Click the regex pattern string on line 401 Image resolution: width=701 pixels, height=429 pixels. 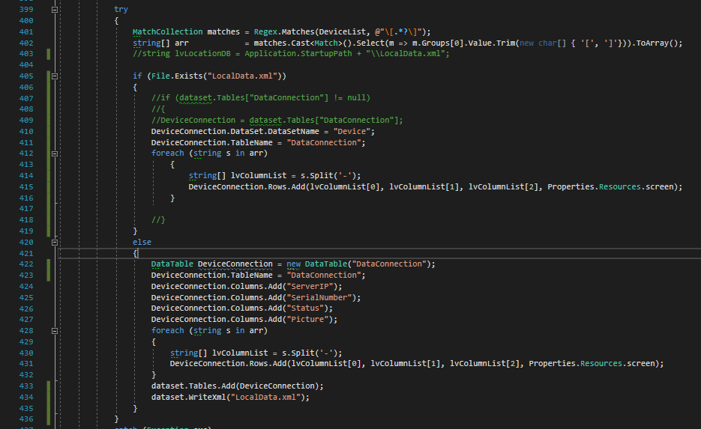click(x=398, y=31)
